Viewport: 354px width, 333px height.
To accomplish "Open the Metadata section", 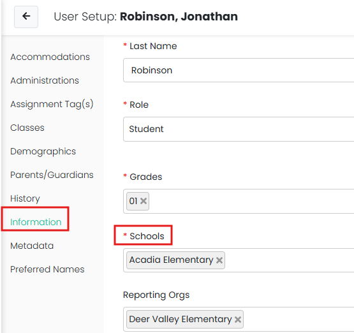I will 32,246.
